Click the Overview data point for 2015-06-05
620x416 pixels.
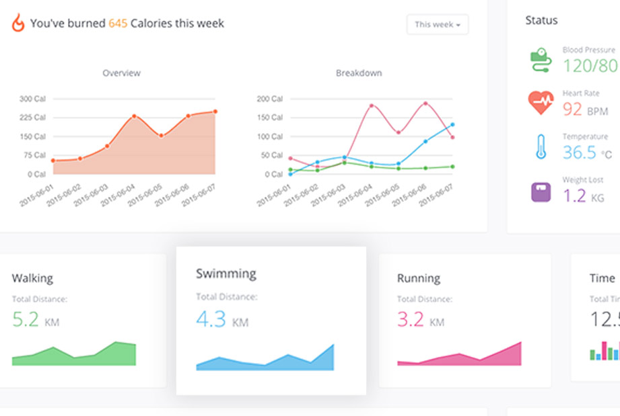point(162,136)
